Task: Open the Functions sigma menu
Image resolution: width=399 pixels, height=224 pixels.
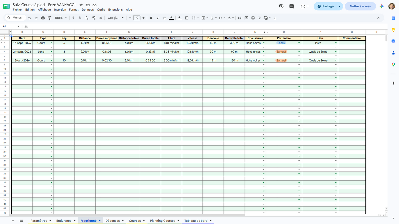Action: pyautogui.click(x=275, y=18)
